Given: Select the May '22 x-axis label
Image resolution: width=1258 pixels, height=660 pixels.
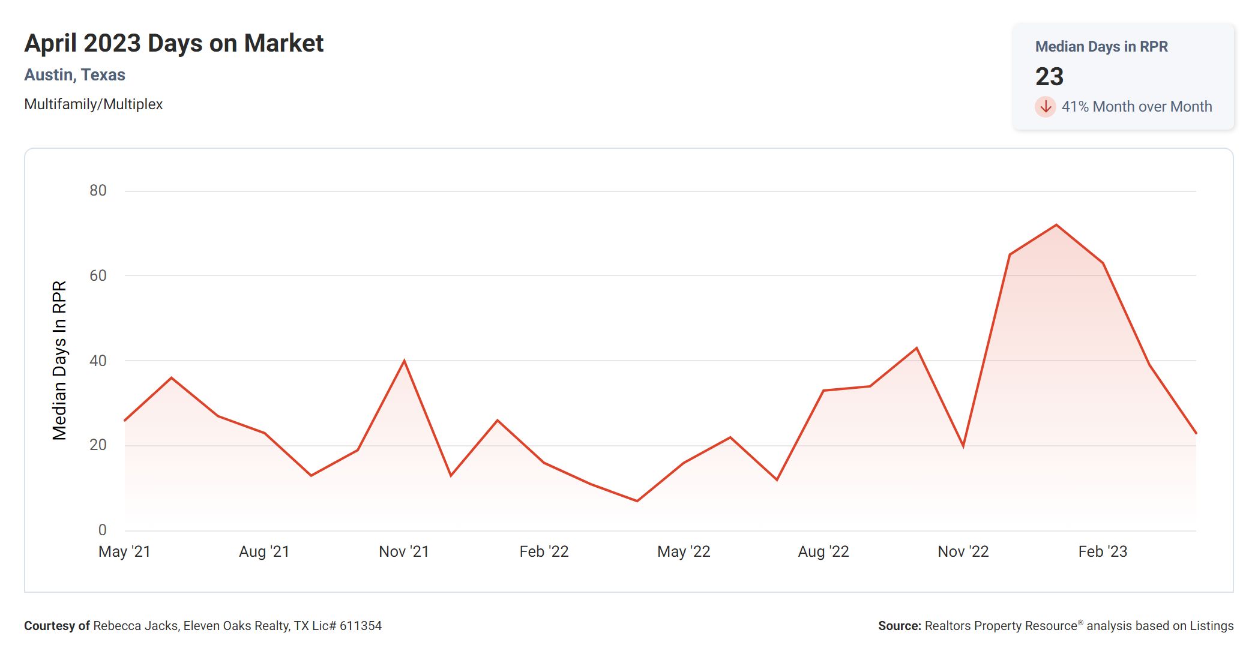Looking at the screenshot, I should coord(684,551).
